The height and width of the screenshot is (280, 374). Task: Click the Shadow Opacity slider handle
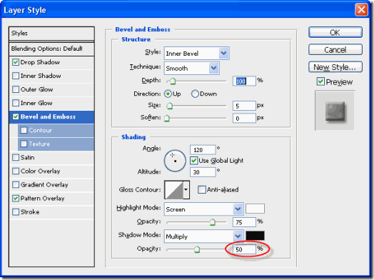pyautogui.click(x=197, y=249)
